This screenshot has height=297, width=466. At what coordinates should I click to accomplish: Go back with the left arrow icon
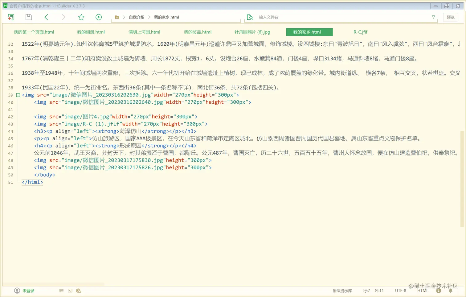tap(46, 17)
